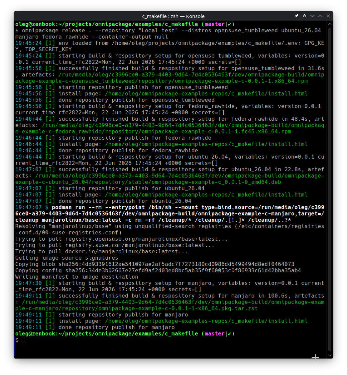Open the install page link logged at 19:46:44
Image resolution: width=347 pixels, height=375 pixels.
206,144
